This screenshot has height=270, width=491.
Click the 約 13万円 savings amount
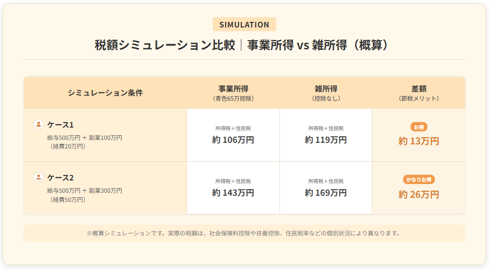coord(419,141)
